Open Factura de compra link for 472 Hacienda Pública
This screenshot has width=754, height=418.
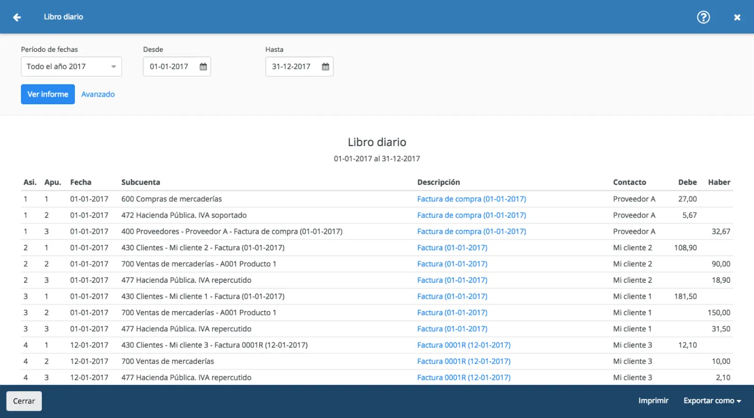point(471,215)
